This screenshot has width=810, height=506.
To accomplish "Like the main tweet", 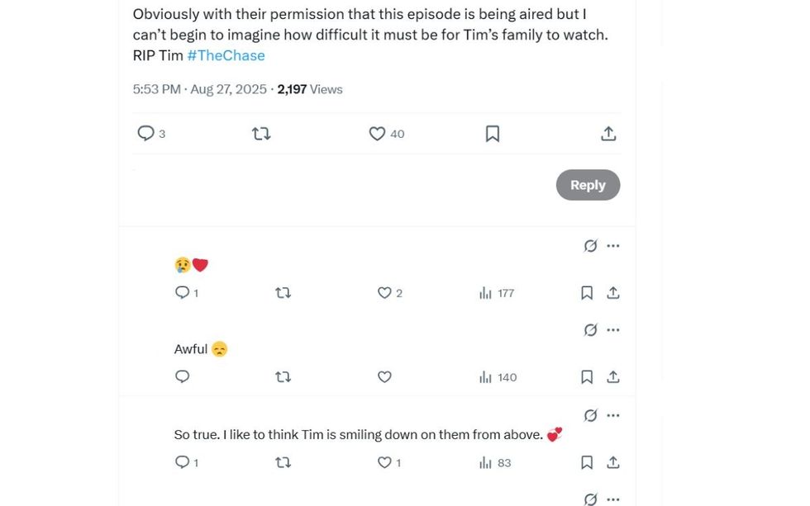I will click(x=376, y=133).
